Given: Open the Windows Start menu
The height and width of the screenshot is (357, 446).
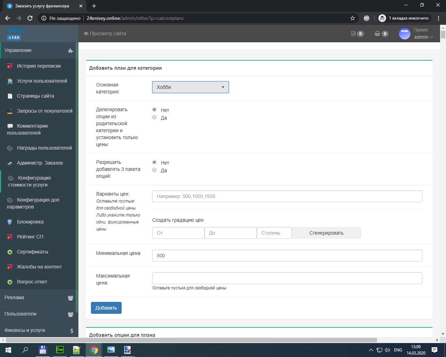Looking at the screenshot, I should pos(8,350).
